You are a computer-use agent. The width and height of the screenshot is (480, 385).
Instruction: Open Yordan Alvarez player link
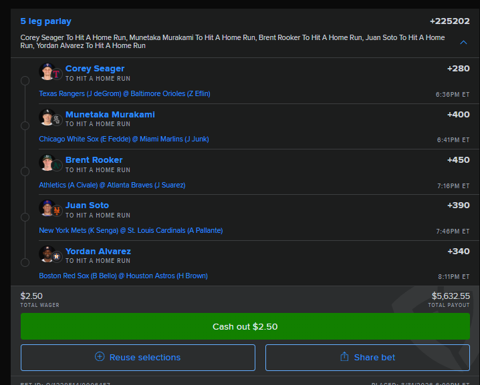coord(98,251)
